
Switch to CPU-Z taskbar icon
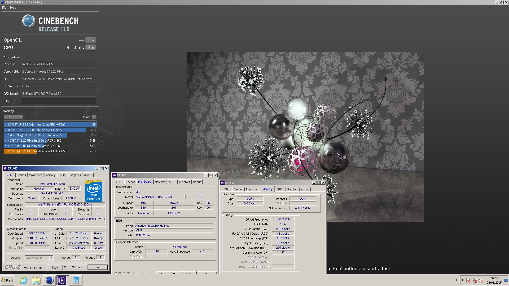click(x=62, y=280)
